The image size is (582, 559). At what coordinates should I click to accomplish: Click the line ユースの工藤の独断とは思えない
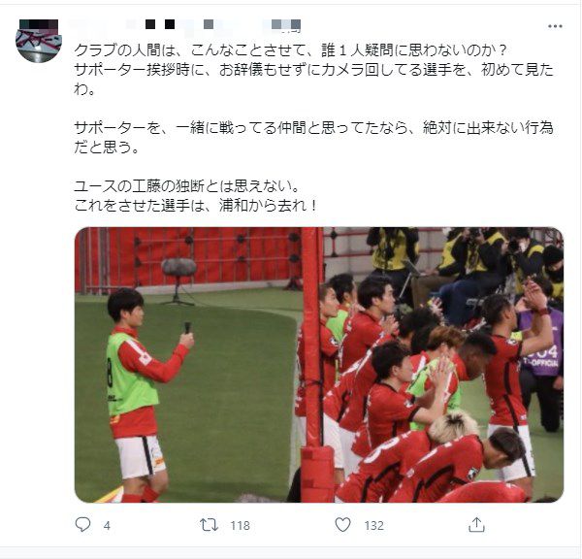186,185
